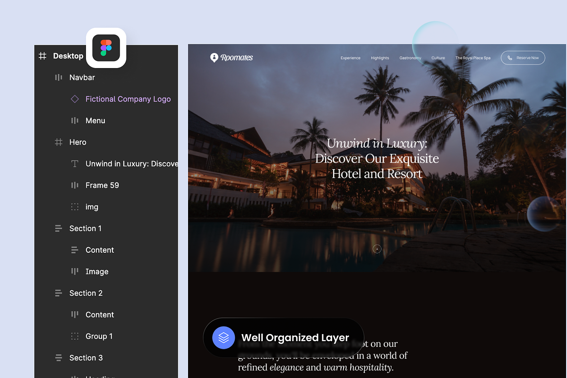Image resolution: width=567 pixels, height=378 pixels.
Task: Click the Roomates logo in the navbar
Action: click(232, 58)
